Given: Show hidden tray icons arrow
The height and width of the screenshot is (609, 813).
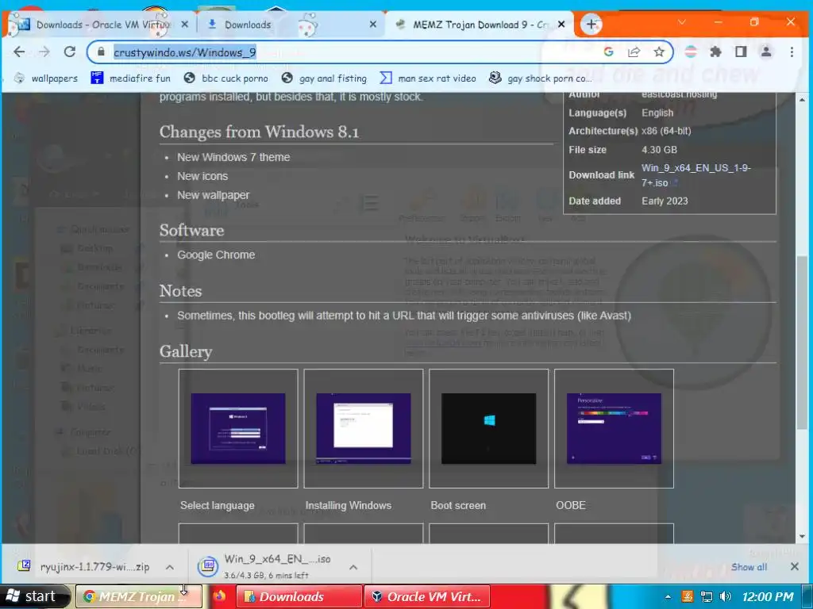Looking at the screenshot, I should (668, 597).
